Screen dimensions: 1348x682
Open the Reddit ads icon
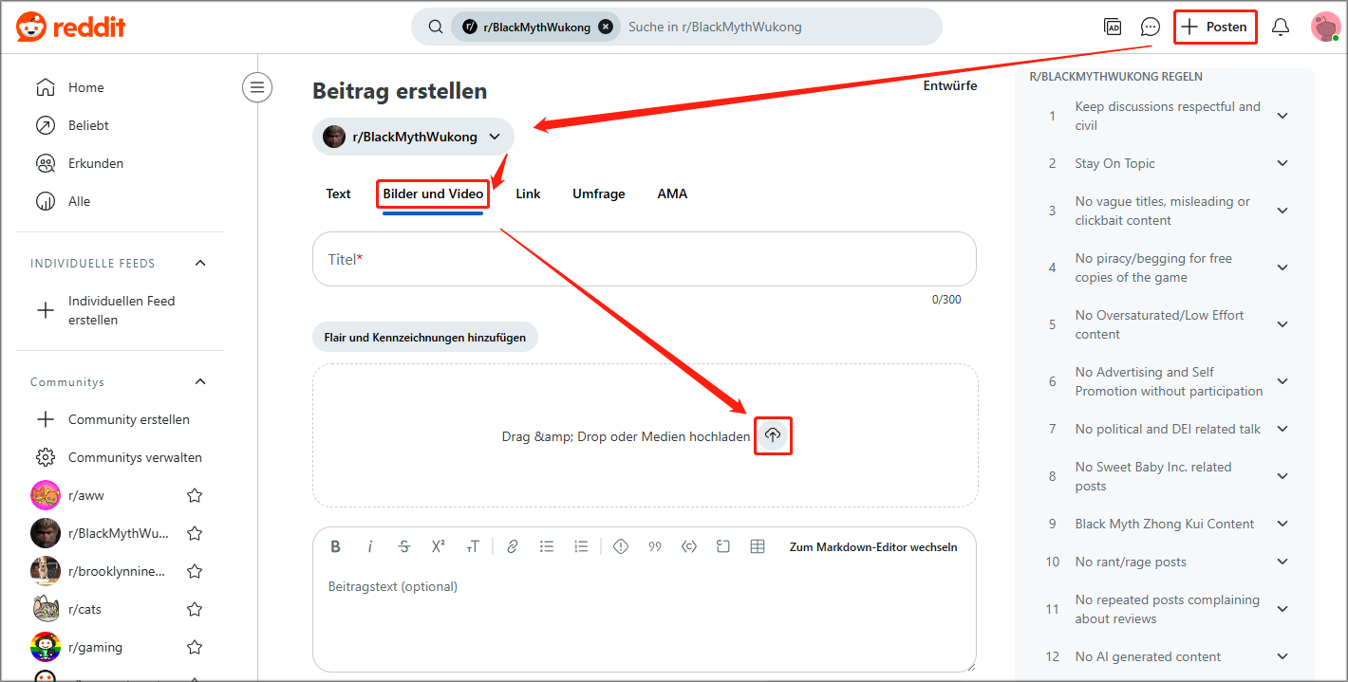[x=1114, y=27]
